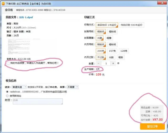Open the 普通快递 delivery dropdown
The height and width of the screenshot is (133, 168).
point(19,87)
